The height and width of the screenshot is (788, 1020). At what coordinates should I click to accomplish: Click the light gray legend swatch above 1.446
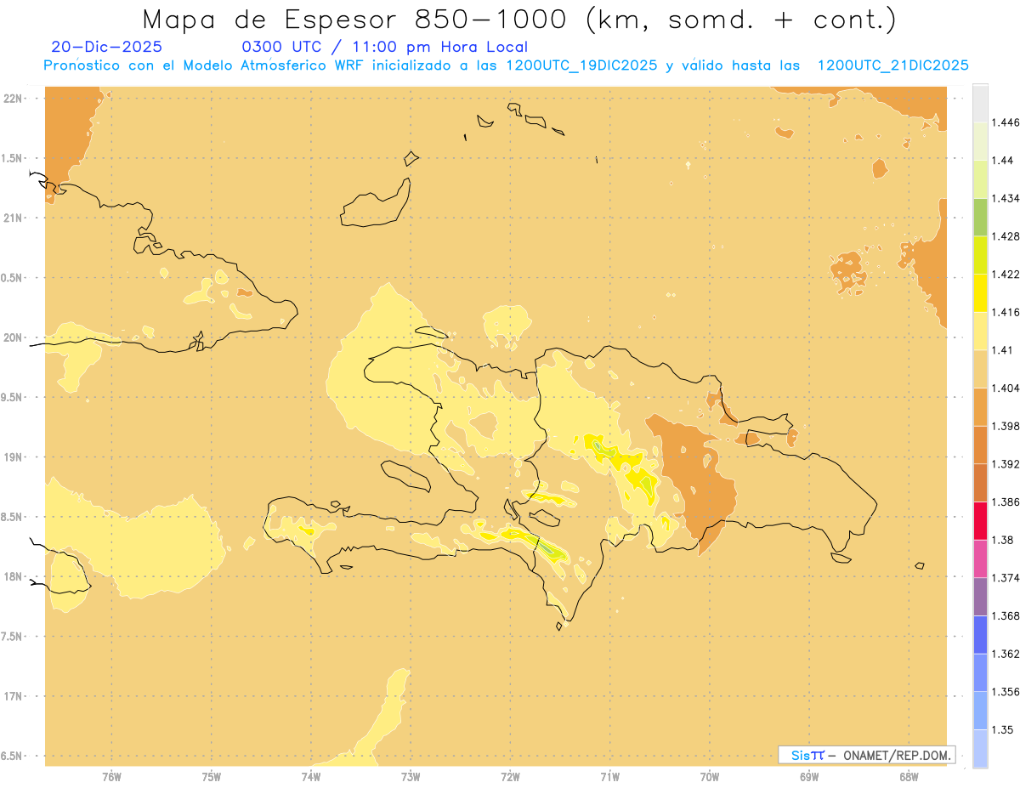tap(980, 103)
